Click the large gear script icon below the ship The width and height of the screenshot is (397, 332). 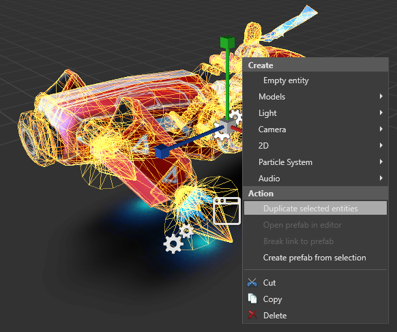click(x=173, y=243)
